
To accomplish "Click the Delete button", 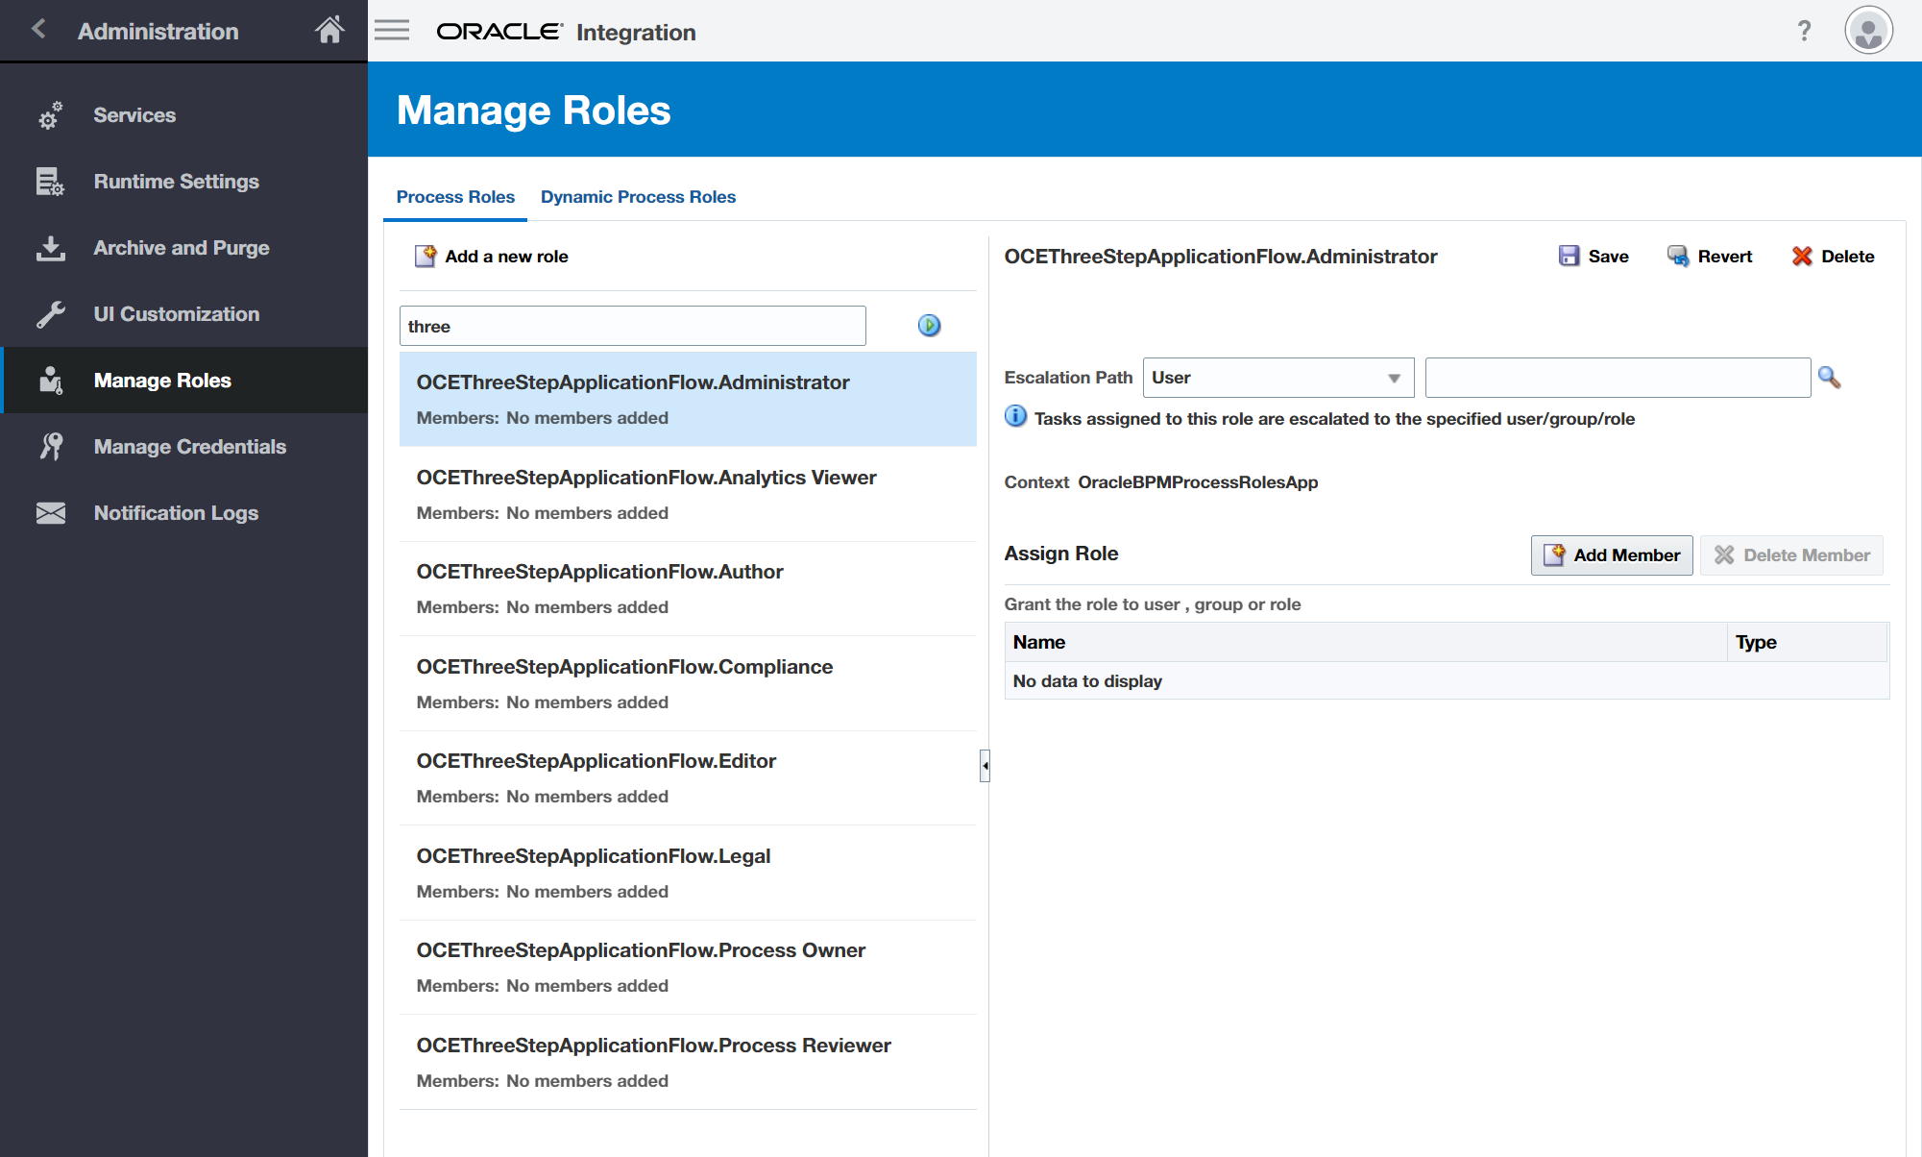I will tap(1833, 256).
